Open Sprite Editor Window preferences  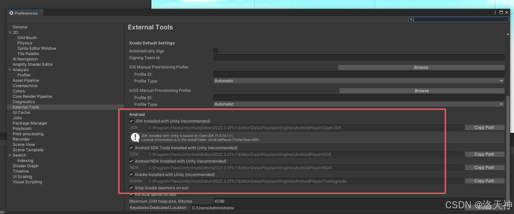pyautogui.click(x=37, y=48)
